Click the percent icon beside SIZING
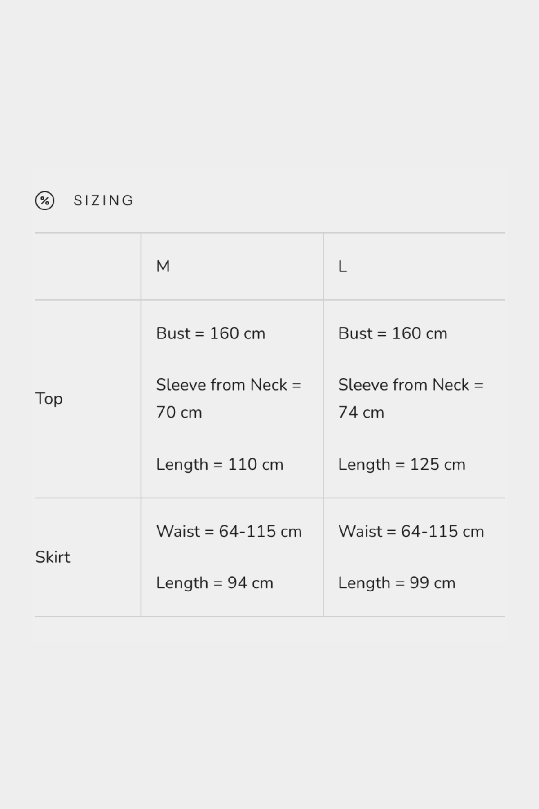The height and width of the screenshot is (809, 539). pyautogui.click(x=45, y=200)
